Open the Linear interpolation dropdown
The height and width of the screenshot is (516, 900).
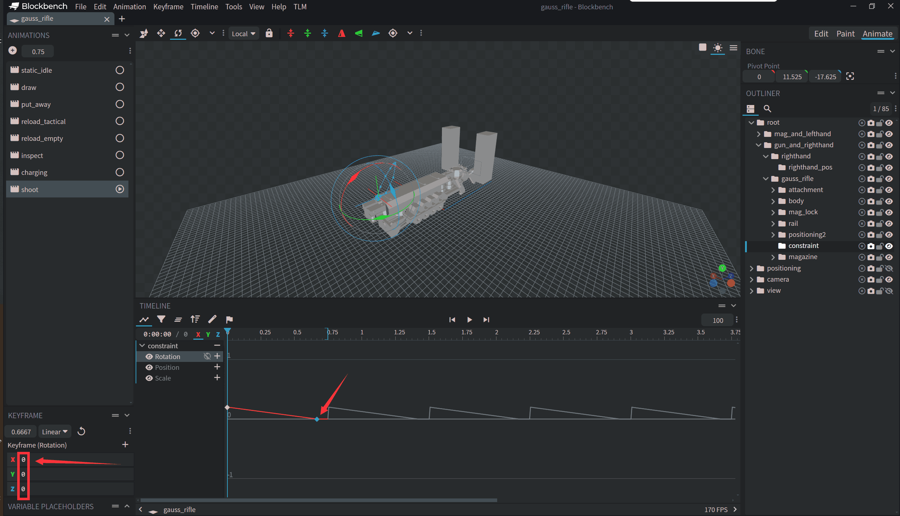[x=55, y=431]
